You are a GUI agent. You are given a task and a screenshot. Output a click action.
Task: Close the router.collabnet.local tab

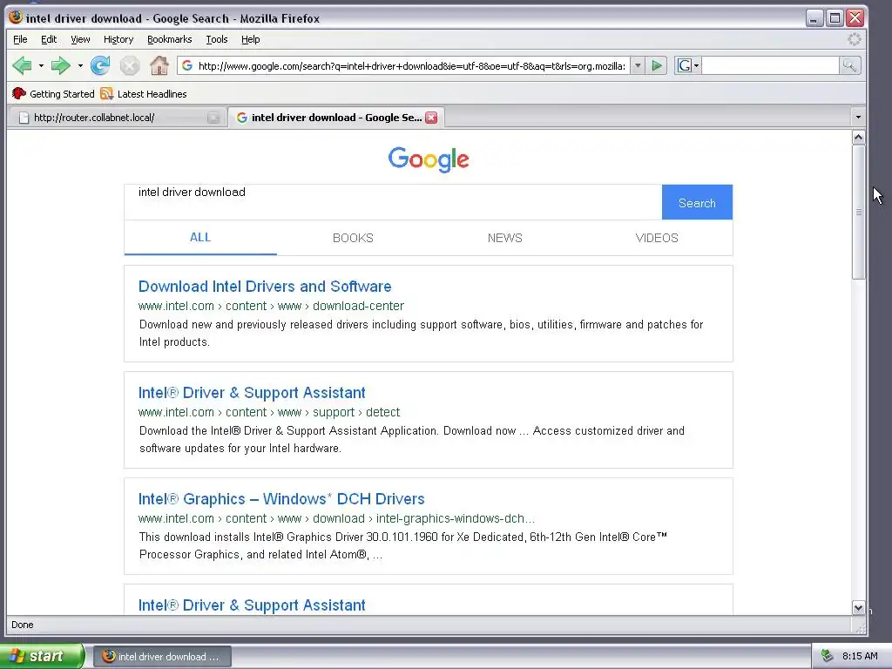(213, 118)
